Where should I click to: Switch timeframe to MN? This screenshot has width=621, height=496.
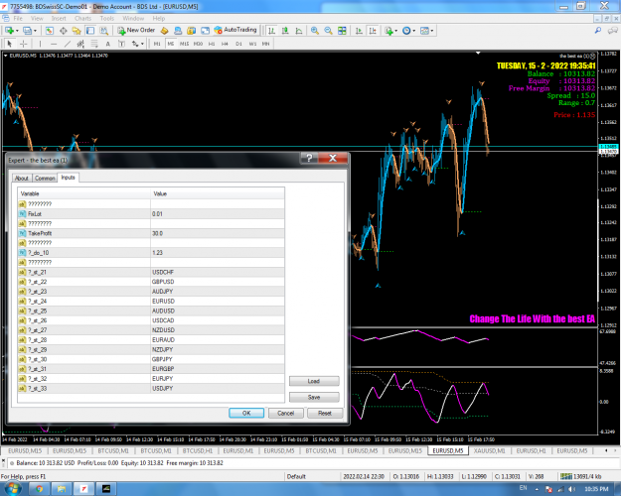[x=265, y=44]
